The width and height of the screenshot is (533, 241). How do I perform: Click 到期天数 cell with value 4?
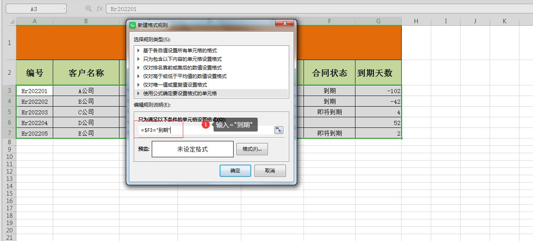[378, 112]
